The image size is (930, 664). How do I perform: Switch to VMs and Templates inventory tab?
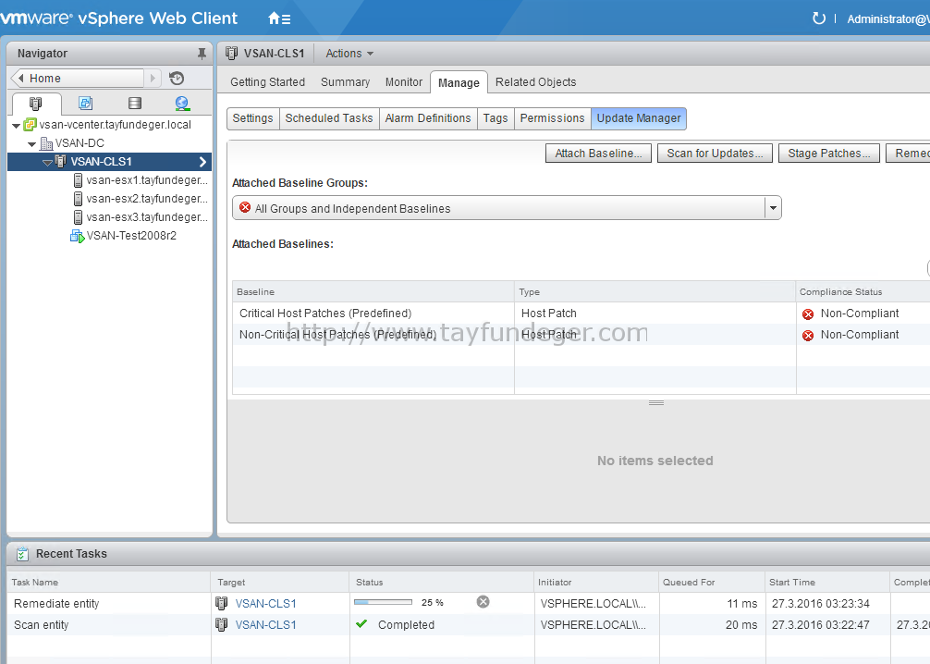point(85,104)
